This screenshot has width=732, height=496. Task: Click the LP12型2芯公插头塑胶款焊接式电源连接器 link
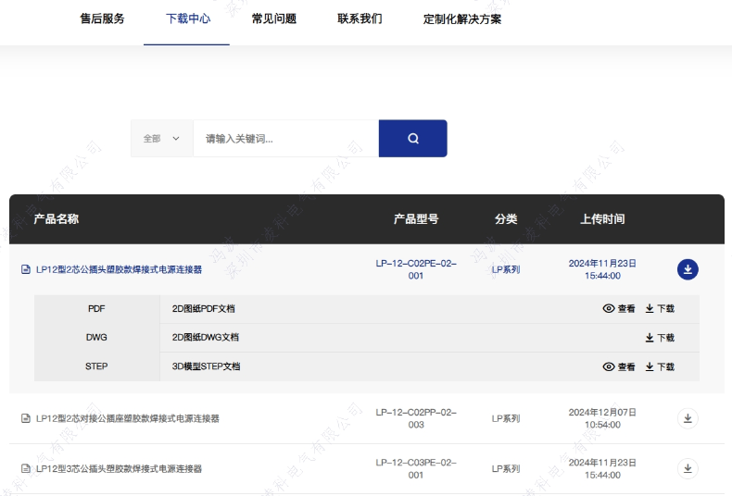[119, 270]
